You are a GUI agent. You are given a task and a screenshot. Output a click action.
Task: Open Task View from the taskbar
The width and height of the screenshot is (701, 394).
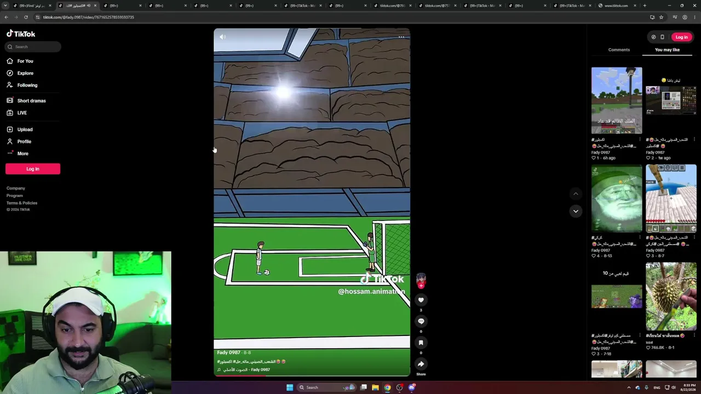[x=363, y=387]
